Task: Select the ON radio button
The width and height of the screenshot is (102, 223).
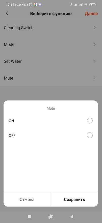Action: 90,121
